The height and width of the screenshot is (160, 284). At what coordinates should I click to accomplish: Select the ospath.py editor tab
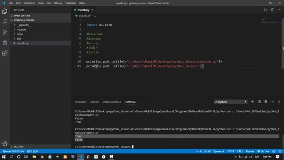point(83,10)
